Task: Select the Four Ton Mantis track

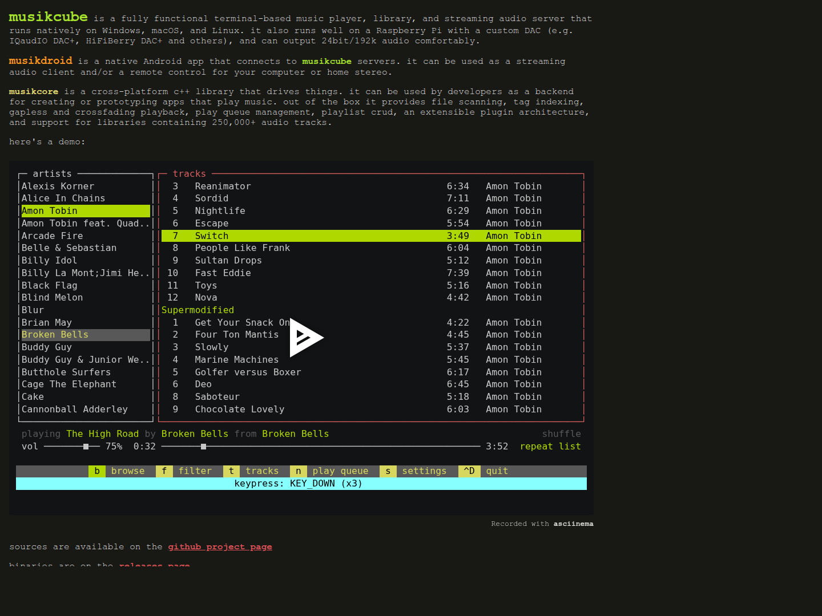Action: [x=371, y=335]
